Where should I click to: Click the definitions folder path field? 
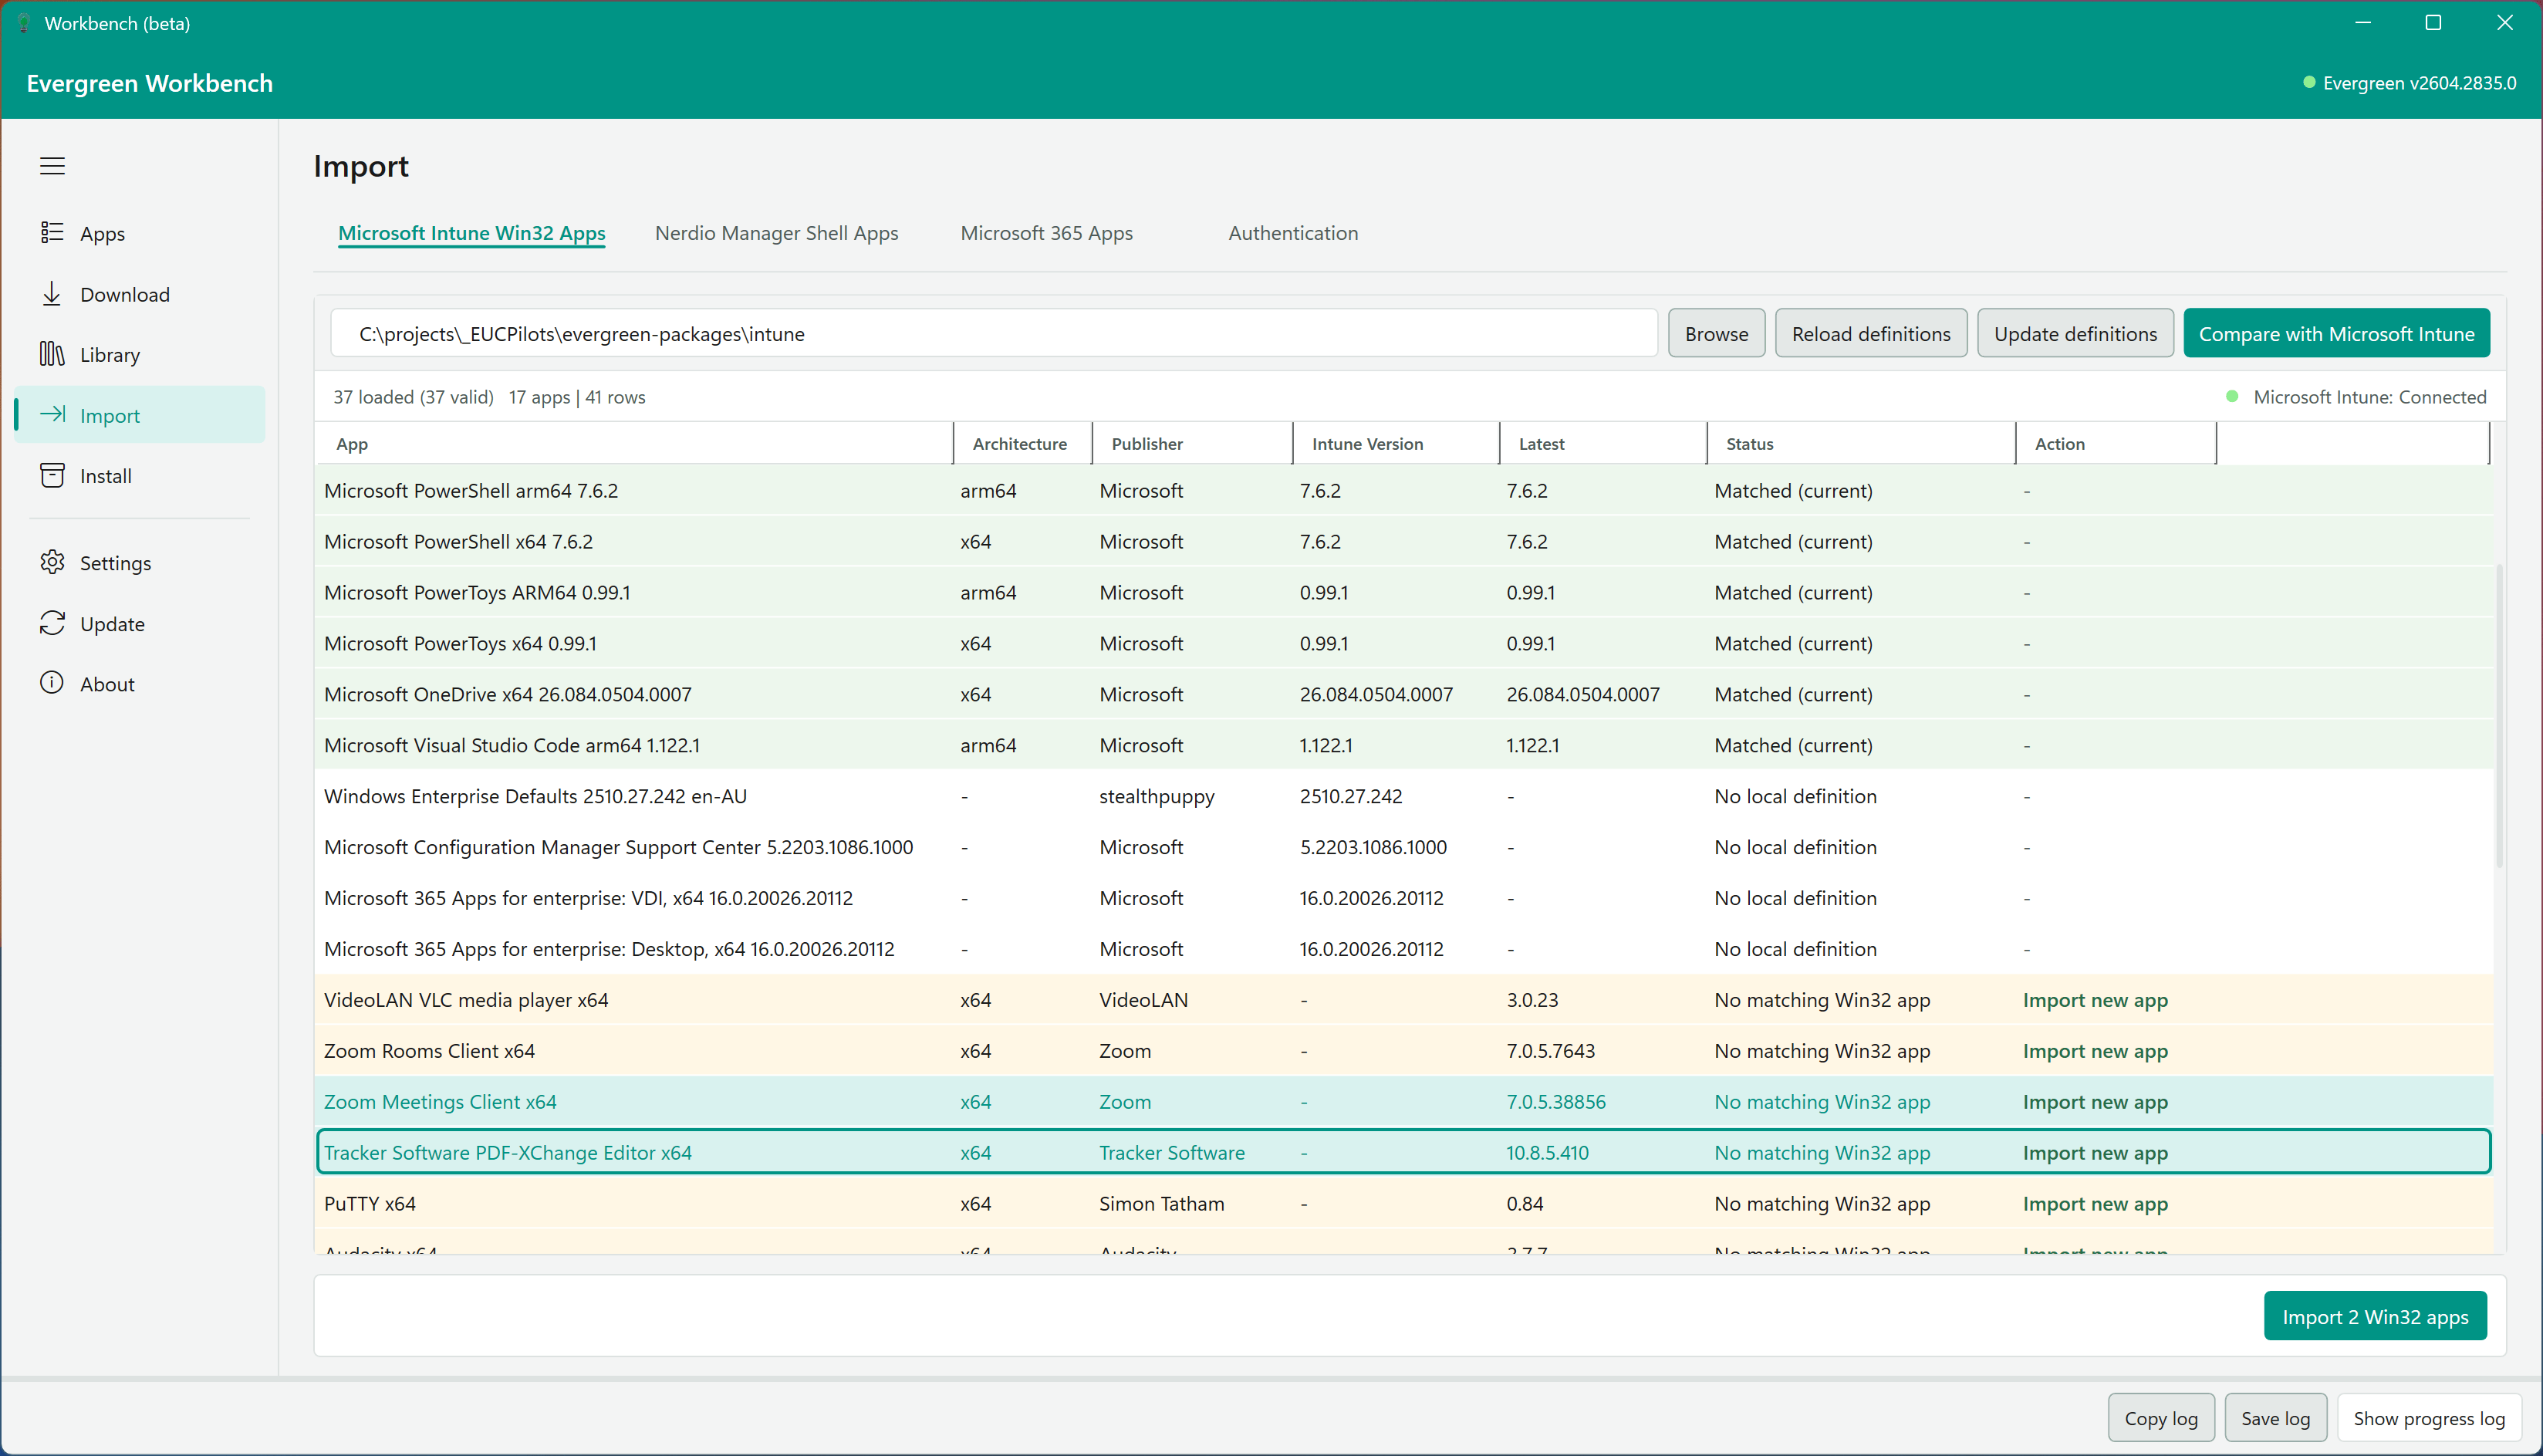click(994, 333)
